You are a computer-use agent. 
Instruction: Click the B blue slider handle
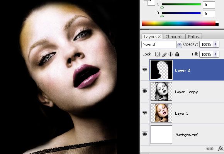tap(162, 16)
